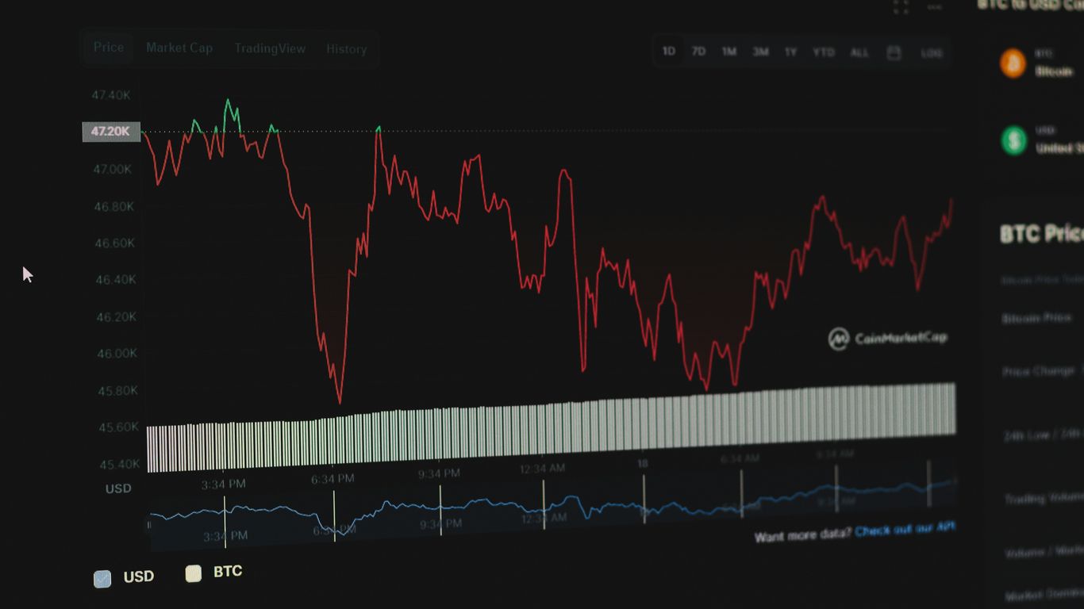Click the fullscreen grid icon above the chart
The image size is (1084, 609).
click(x=901, y=8)
